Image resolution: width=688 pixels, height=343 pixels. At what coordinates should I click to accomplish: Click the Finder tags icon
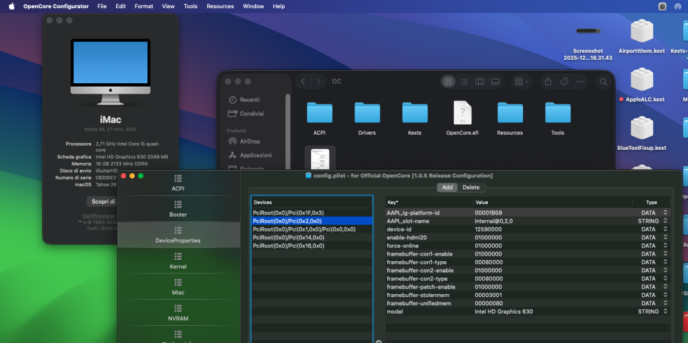click(x=564, y=82)
